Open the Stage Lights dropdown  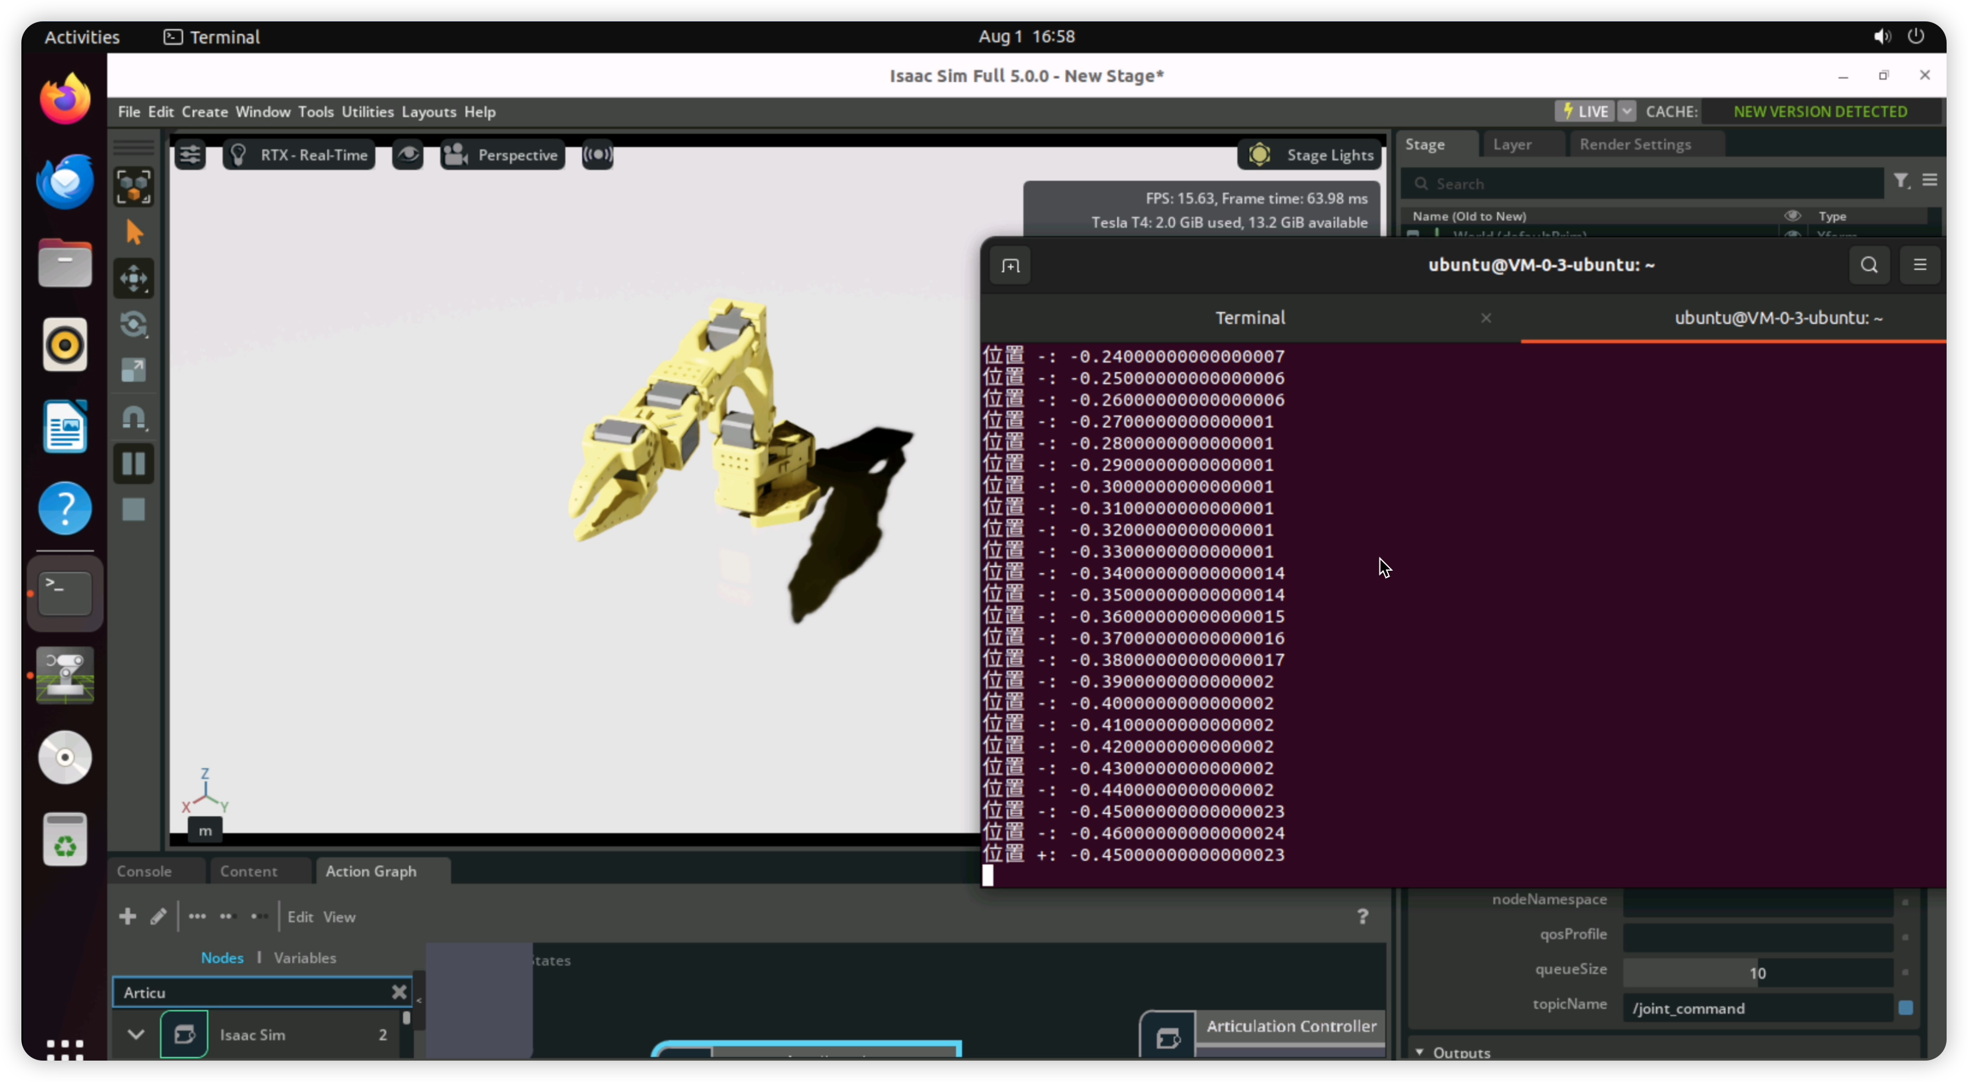(x=1310, y=155)
